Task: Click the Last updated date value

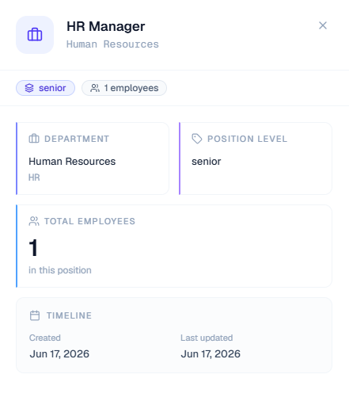Action: [211, 354]
